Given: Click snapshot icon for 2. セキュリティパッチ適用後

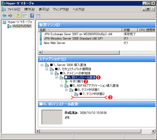Looking at the screenshot, I should point(52,69).
